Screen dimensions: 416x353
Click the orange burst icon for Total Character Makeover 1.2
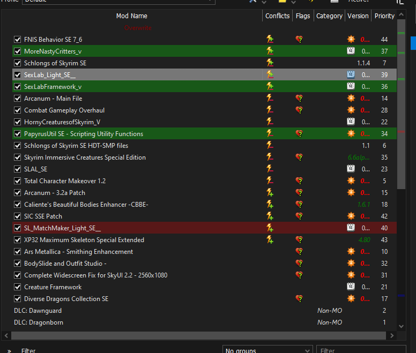351,181
